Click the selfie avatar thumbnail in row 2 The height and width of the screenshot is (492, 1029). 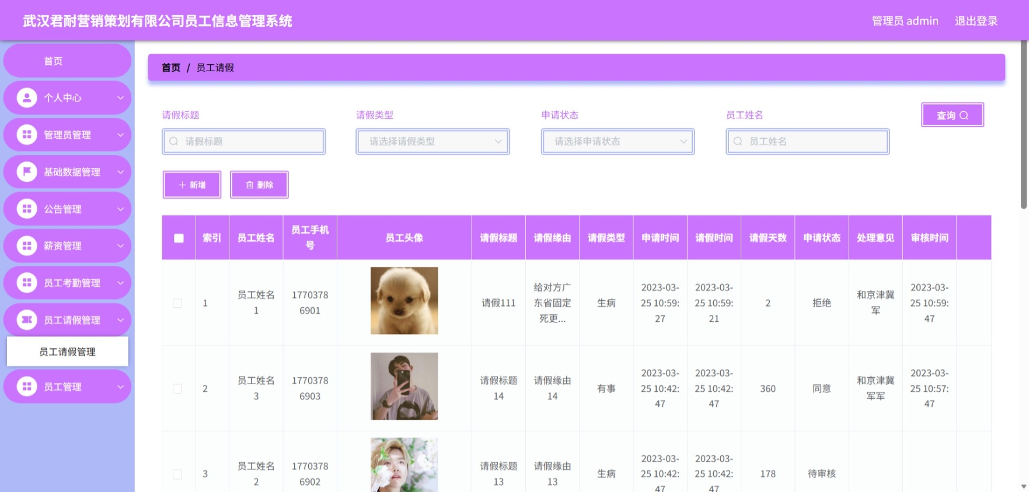404,386
